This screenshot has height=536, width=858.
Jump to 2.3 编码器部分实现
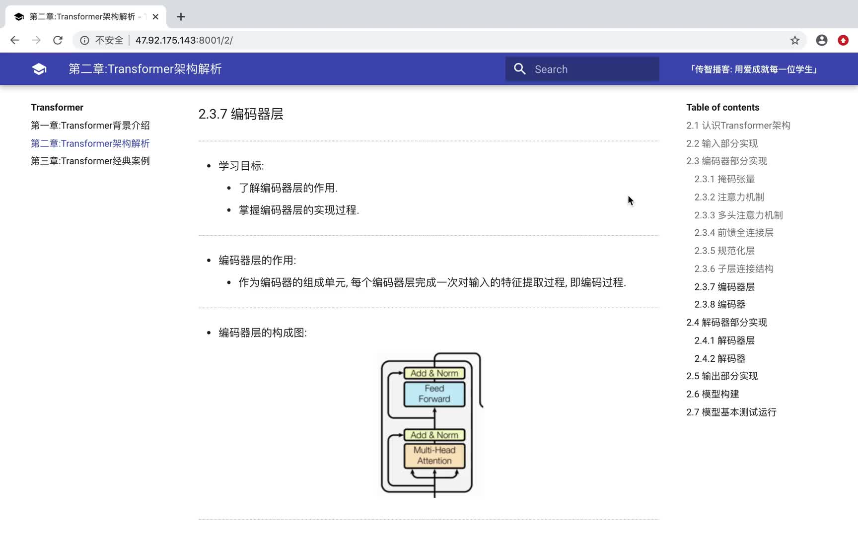click(726, 161)
